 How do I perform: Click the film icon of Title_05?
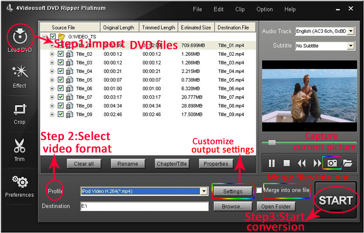coord(69,80)
